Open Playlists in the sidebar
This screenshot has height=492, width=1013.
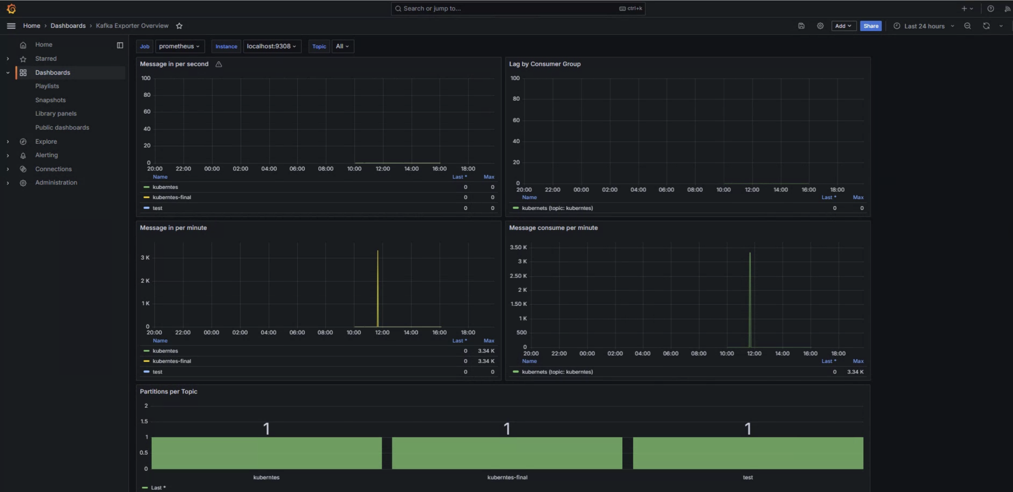point(47,86)
